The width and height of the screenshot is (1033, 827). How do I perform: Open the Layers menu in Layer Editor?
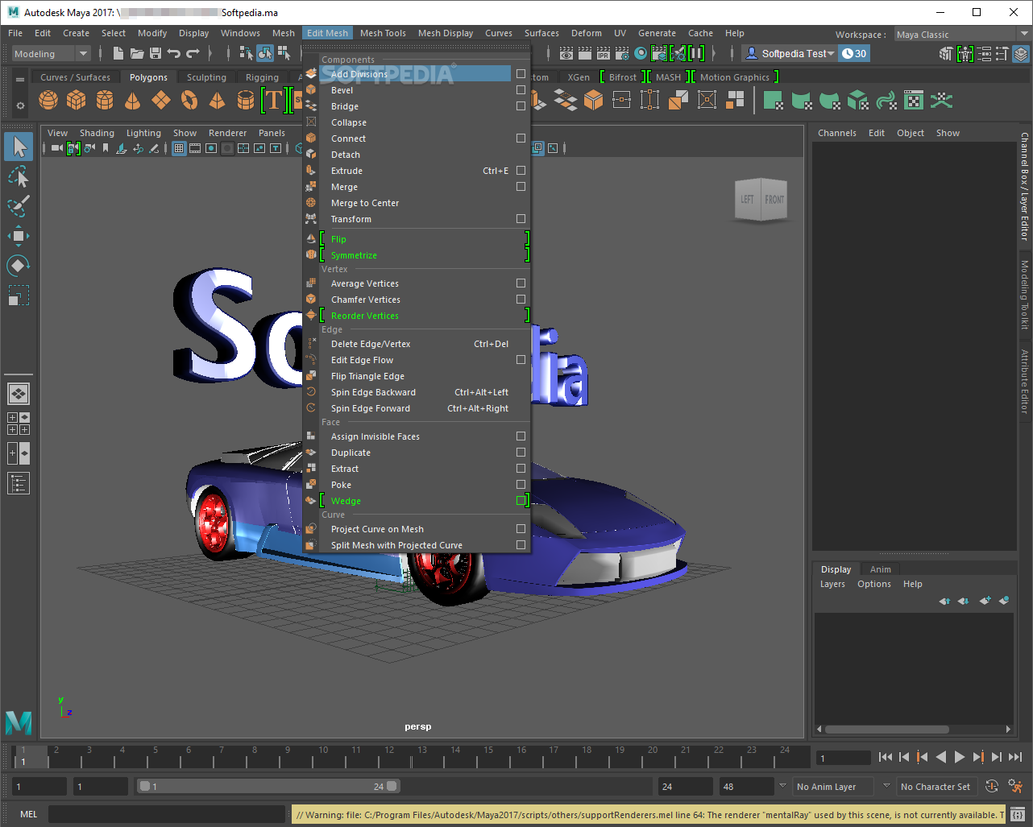pos(832,584)
